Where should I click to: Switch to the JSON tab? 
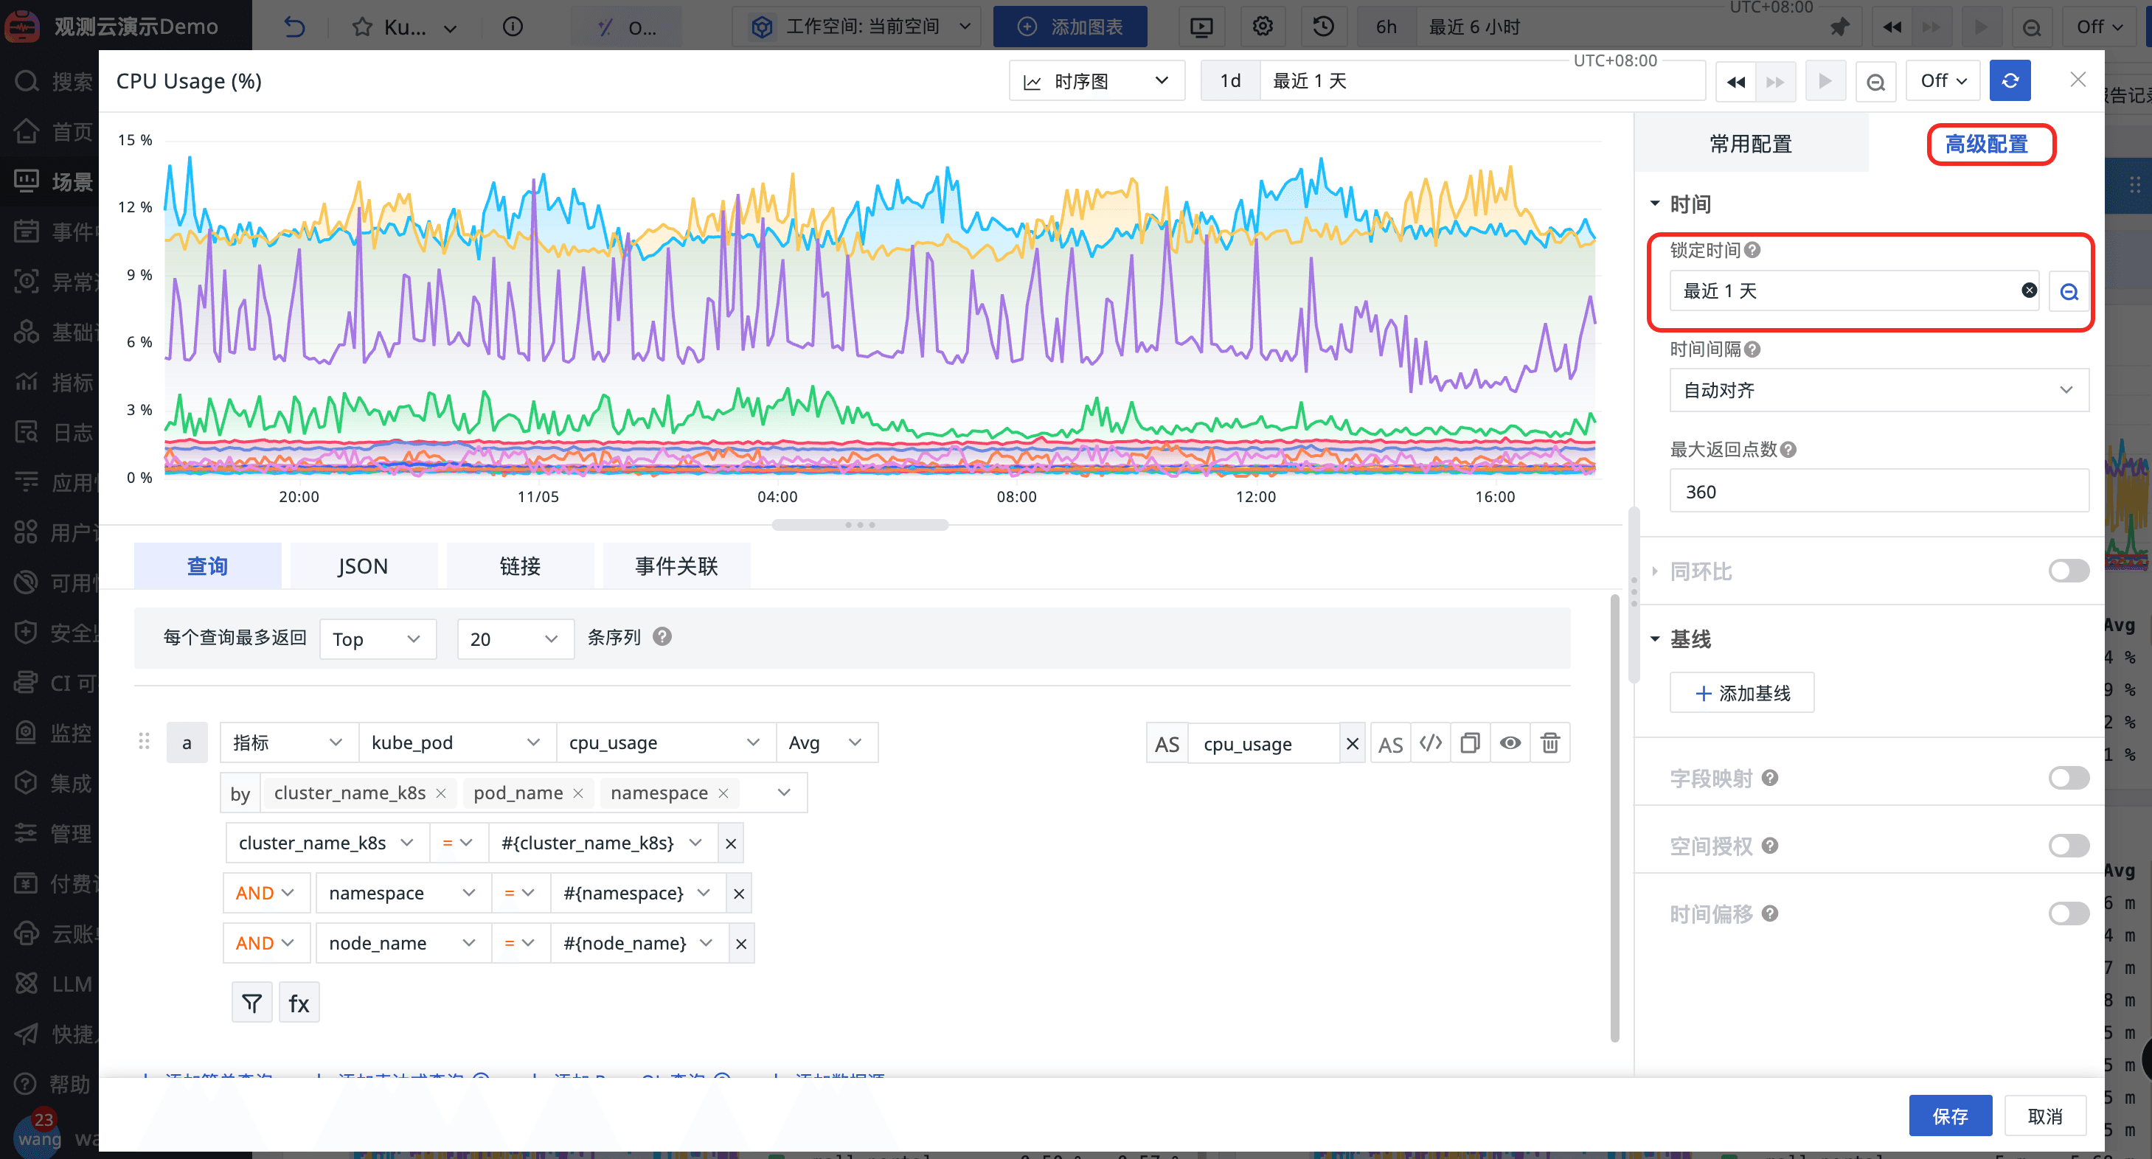pyautogui.click(x=363, y=566)
